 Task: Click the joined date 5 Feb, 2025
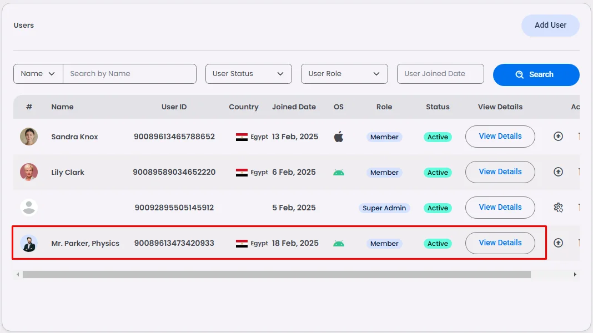click(294, 208)
